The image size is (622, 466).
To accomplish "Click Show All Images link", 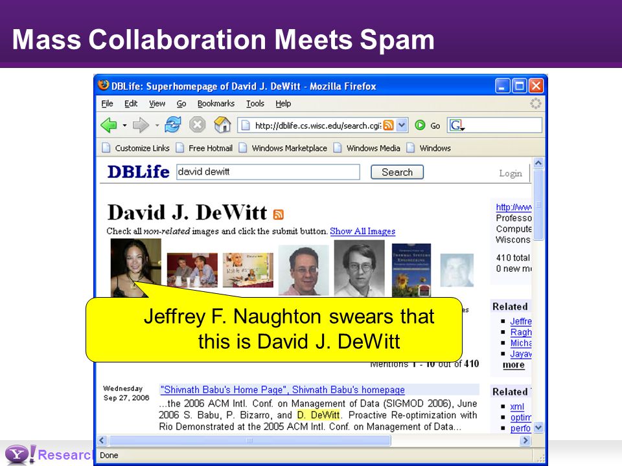I will click(x=363, y=231).
